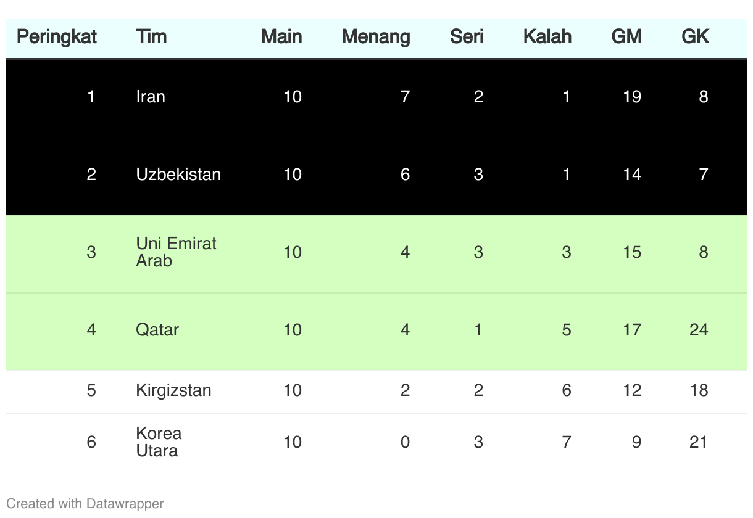753x518 pixels.
Task: Select the Kalah column header
Action: pyautogui.click(x=547, y=37)
